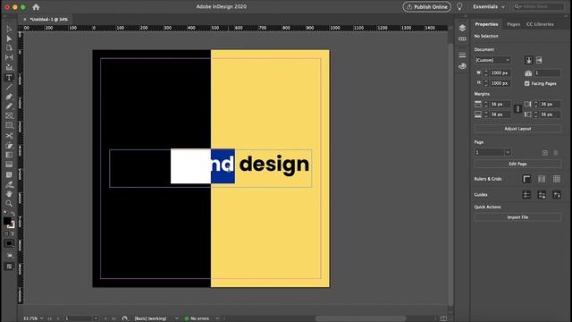572x322 pixels.
Task: Select the Hand tool
Action: coord(9,194)
